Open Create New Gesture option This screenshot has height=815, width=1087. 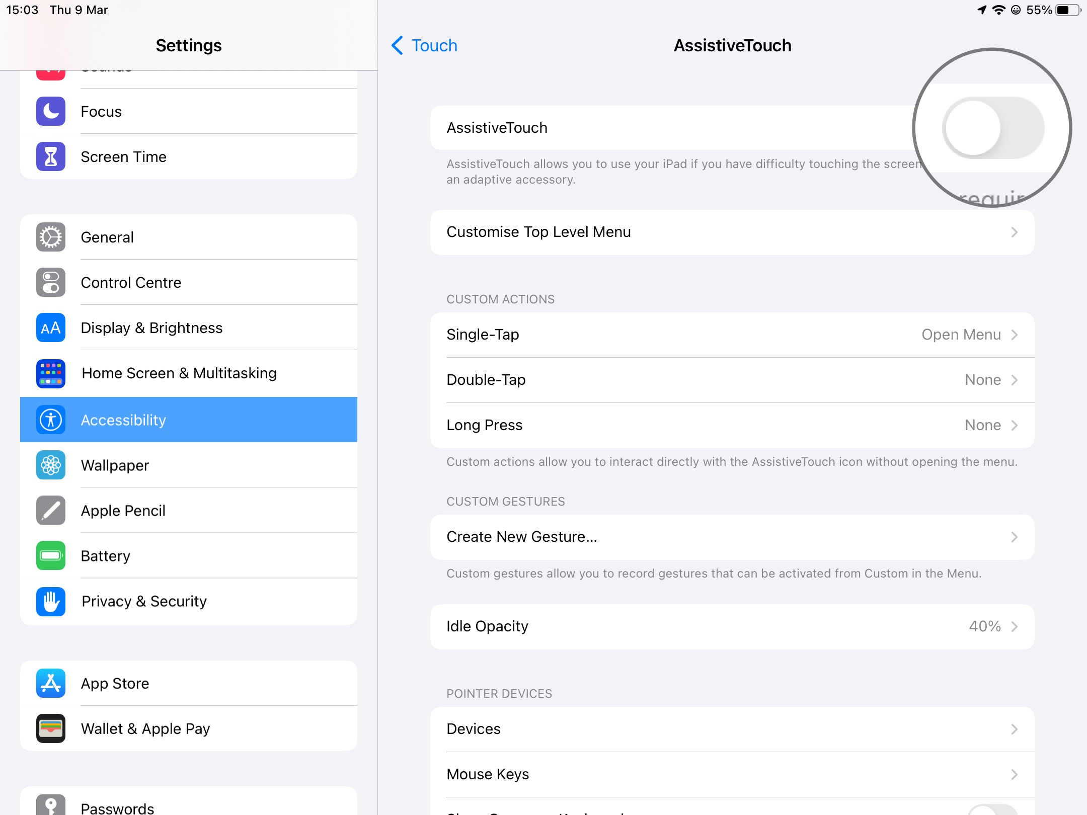(732, 538)
